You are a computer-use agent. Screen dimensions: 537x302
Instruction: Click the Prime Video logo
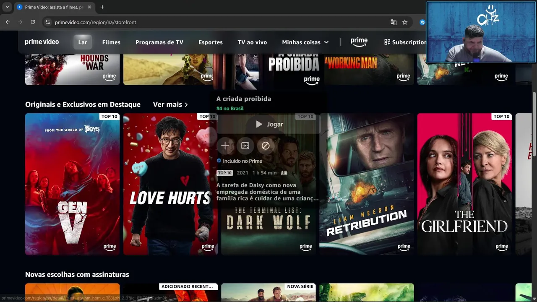(x=42, y=42)
